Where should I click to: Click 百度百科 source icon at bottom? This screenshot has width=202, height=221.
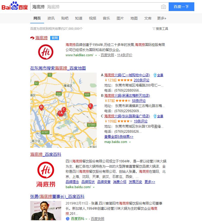pos(68,219)
